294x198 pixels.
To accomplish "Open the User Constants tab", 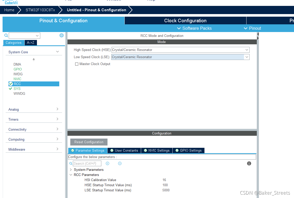I will (124, 150).
